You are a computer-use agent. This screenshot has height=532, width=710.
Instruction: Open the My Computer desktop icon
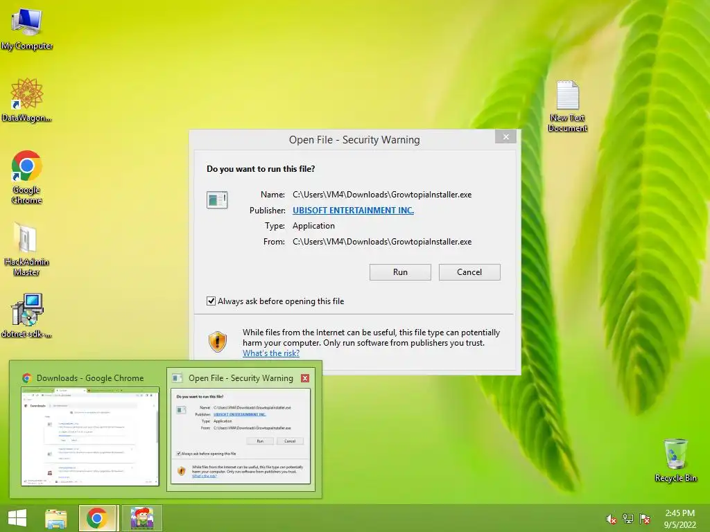coord(27,28)
